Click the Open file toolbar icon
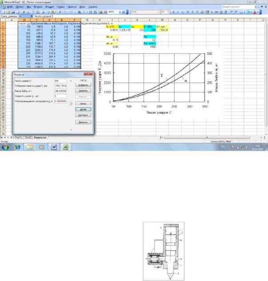This screenshot has height=281, width=268. (8, 12)
